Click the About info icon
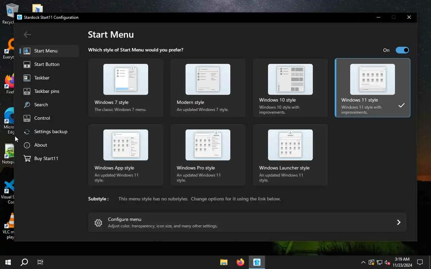The height and width of the screenshot is (269, 431). point(27,145)
